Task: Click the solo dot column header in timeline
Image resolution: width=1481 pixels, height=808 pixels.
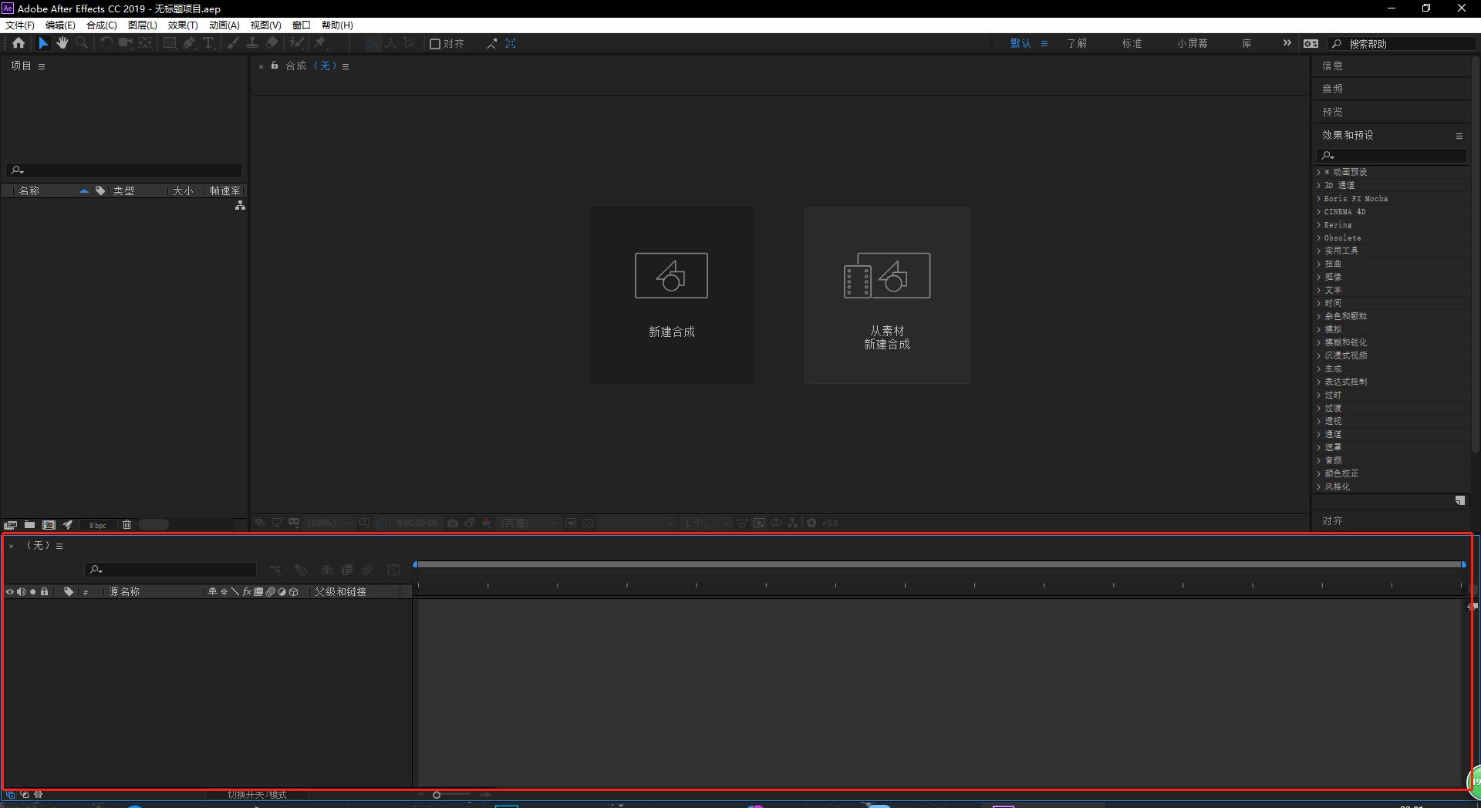Action: coord(32,592)
